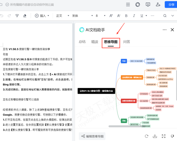This screenshot has height=141, width=177.
Task: Click the cloud autosave status check icon
Action: 7,5
